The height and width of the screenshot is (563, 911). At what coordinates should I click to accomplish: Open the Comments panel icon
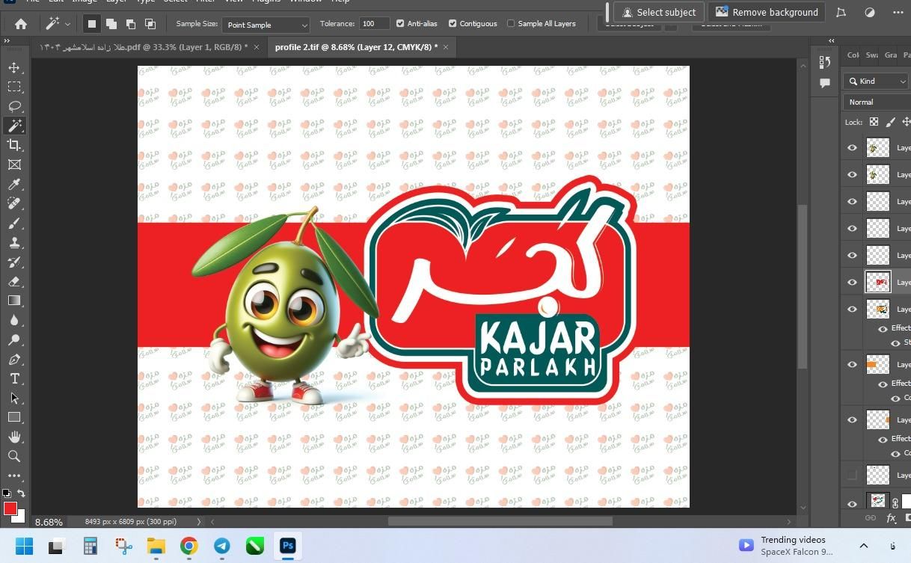click(x=825, y=83)
